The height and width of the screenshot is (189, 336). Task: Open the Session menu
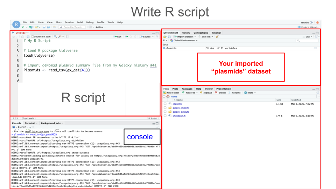(x=69, y=22)
